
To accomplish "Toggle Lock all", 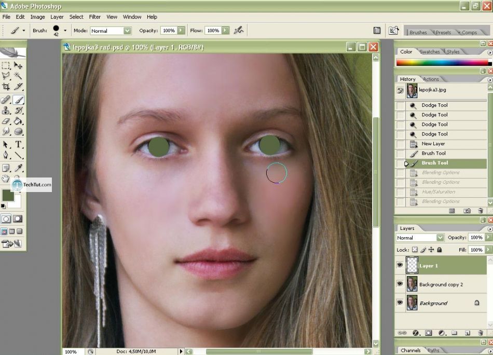I will (439, 250).
